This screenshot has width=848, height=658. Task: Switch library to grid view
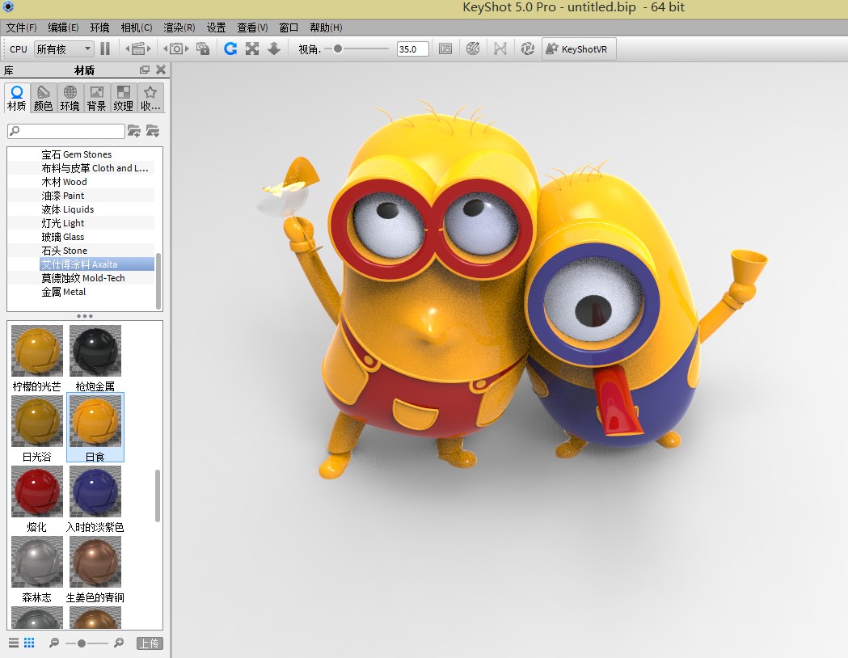[29, 643]
